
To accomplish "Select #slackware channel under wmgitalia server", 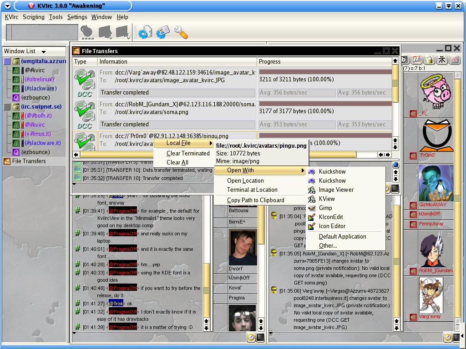I will (x=40, y=89).
